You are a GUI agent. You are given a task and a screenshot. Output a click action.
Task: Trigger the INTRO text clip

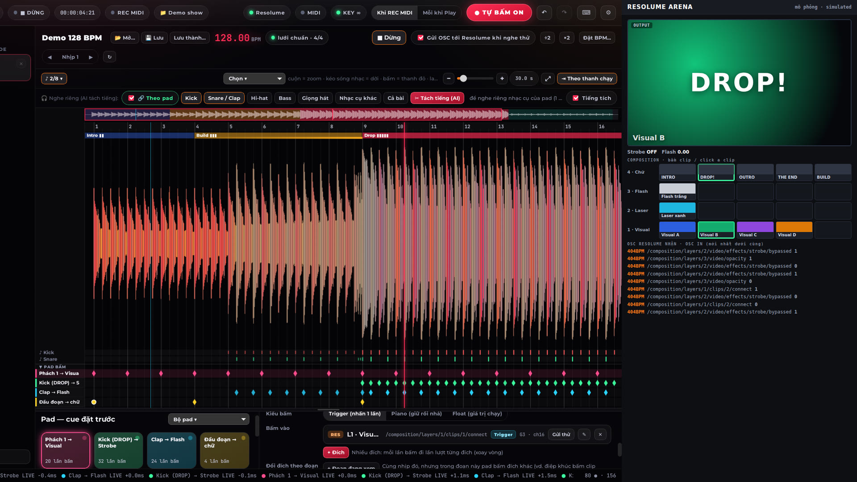click(677, 172)
